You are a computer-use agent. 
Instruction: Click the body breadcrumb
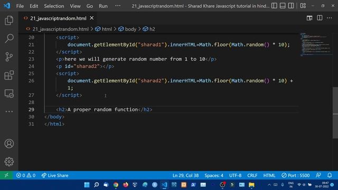130,29
